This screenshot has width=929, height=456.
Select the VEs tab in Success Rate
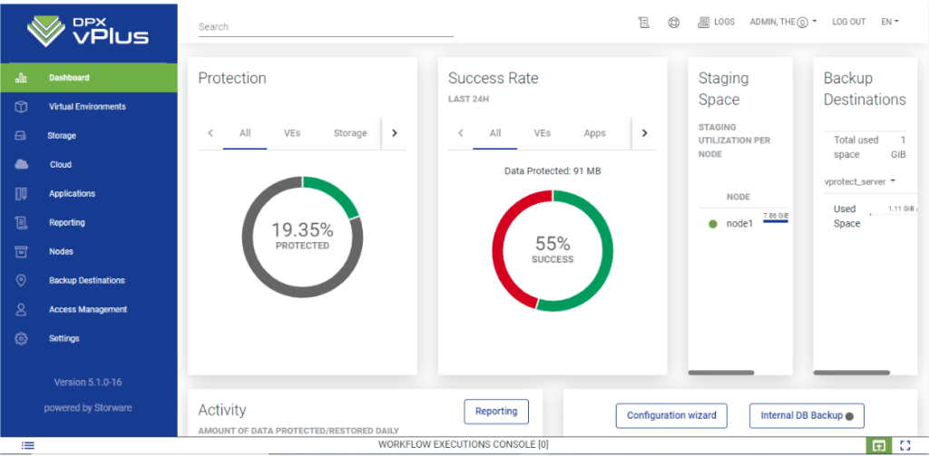pyautogui.click(x=543, y=133)
